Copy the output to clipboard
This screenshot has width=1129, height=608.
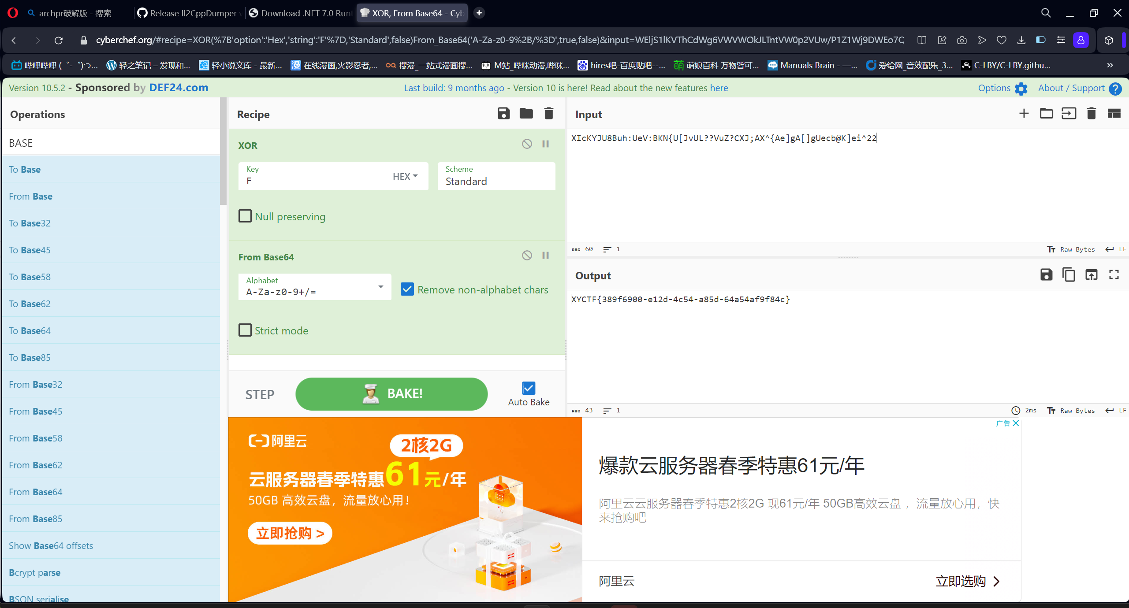pyautogui.click(x=1069, y=274)
